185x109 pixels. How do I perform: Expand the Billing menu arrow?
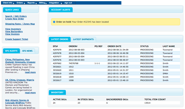click(x=46, y=3)
